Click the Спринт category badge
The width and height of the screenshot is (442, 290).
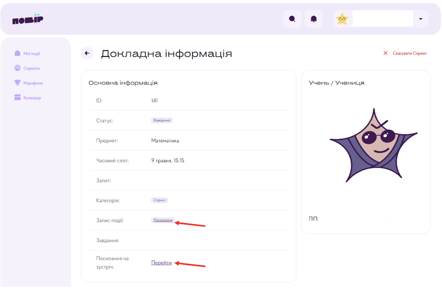pyautogui.click(x=159, y=200)
